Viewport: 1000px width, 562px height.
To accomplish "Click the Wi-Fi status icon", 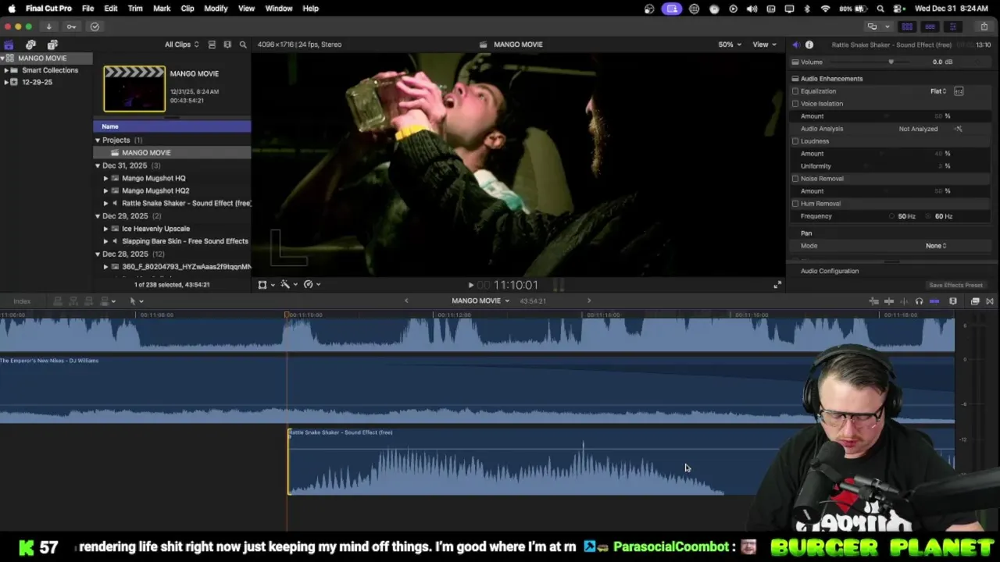I will 825,9.
